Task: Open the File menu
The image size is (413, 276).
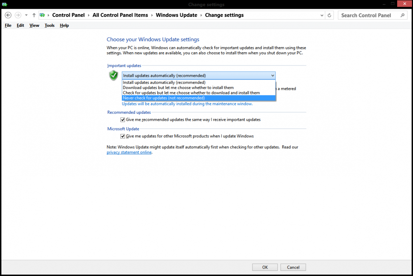Action: pyautogui.click(x=8, y=25)
